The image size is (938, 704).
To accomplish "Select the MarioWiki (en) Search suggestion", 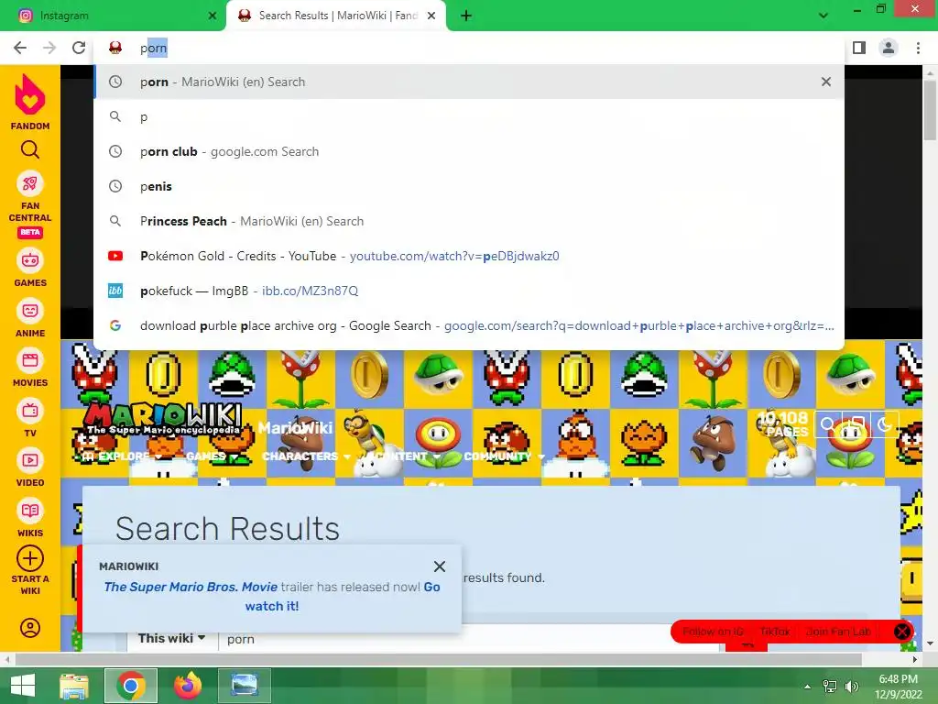I will click(469, 82).
